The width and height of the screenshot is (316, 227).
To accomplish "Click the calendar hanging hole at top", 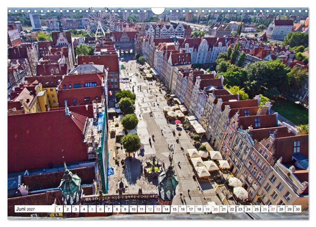I will 158,11.
